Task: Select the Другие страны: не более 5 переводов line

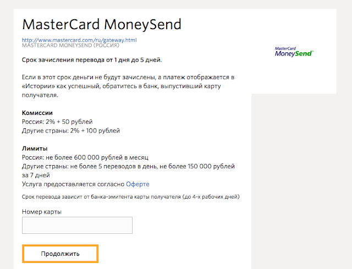Action: tap(128, 171)
